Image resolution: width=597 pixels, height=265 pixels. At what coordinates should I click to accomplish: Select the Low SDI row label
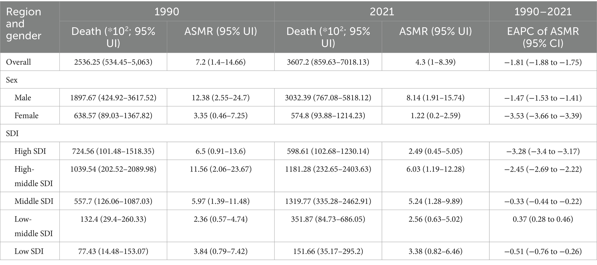point(29,251)
